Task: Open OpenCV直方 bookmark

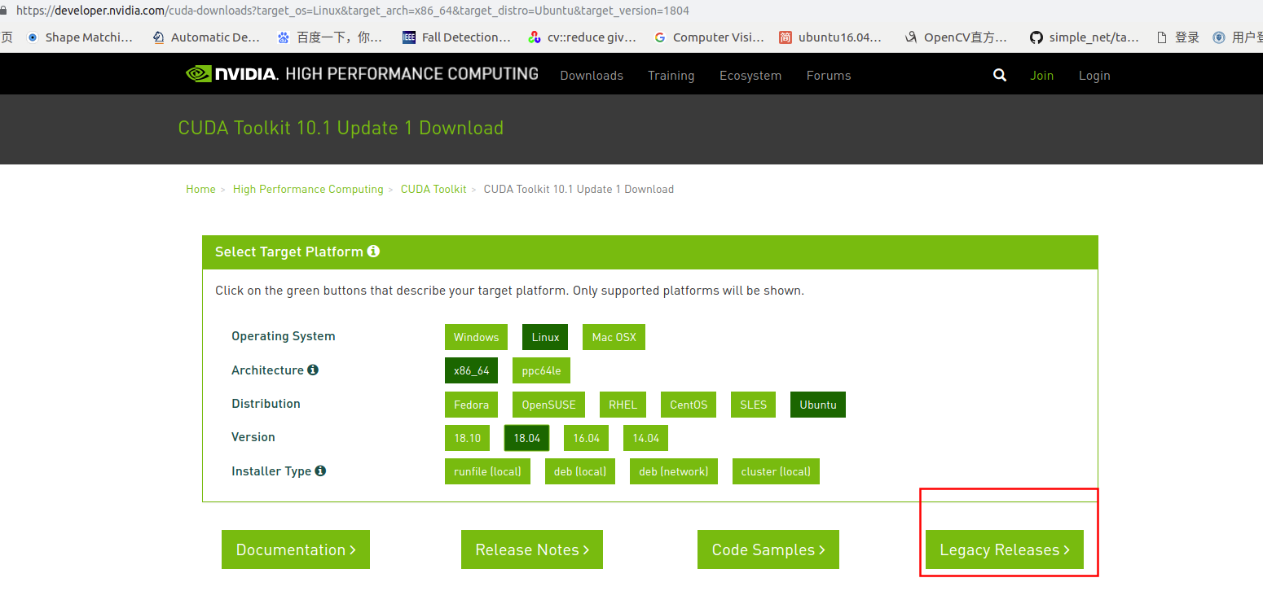Action: pos(957,37)
